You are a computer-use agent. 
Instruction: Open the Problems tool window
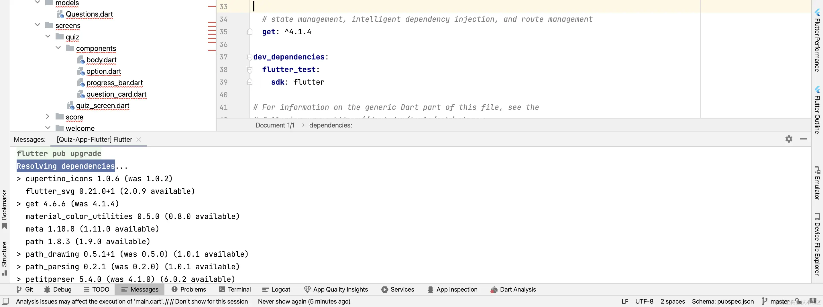[x=189, y=290]
